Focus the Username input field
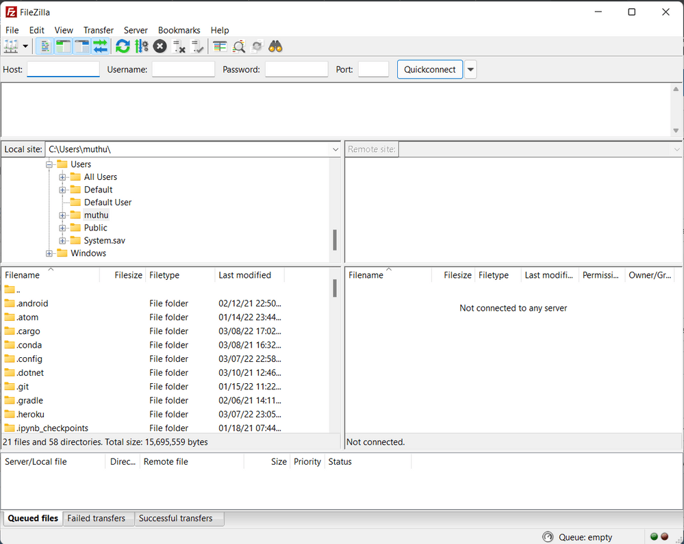Viewport: 684px width, 544px height. point(183,69)
